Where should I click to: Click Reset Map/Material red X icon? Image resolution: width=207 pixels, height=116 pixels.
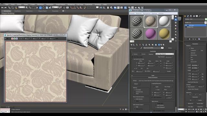[x=140, y=45]
